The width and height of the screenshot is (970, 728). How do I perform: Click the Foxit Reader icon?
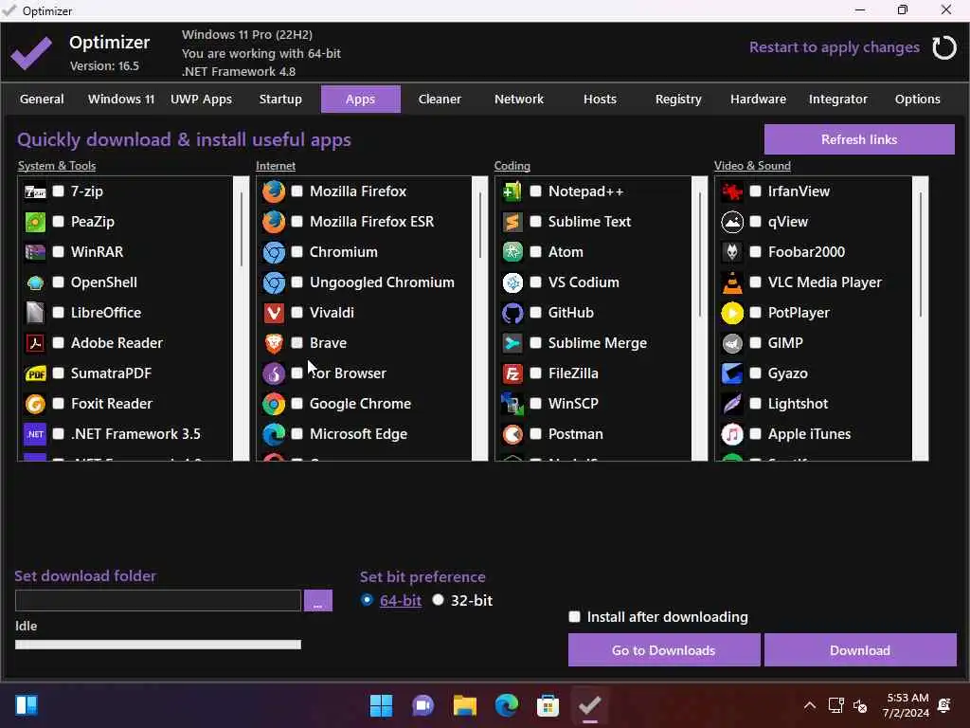35,404
